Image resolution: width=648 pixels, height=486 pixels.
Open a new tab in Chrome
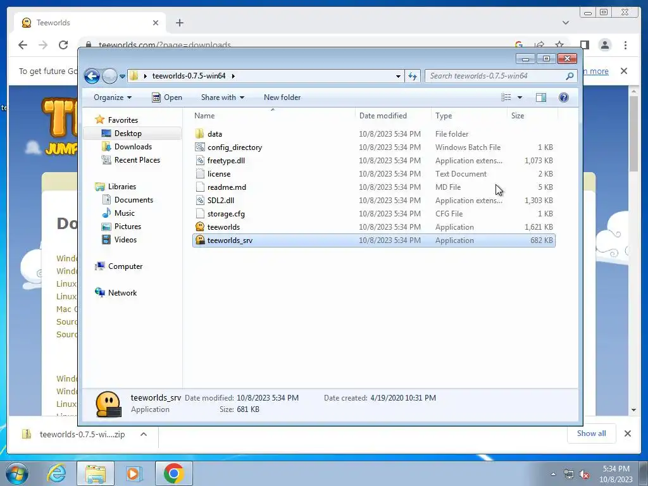pyautogui.click(x=179, y=23)
